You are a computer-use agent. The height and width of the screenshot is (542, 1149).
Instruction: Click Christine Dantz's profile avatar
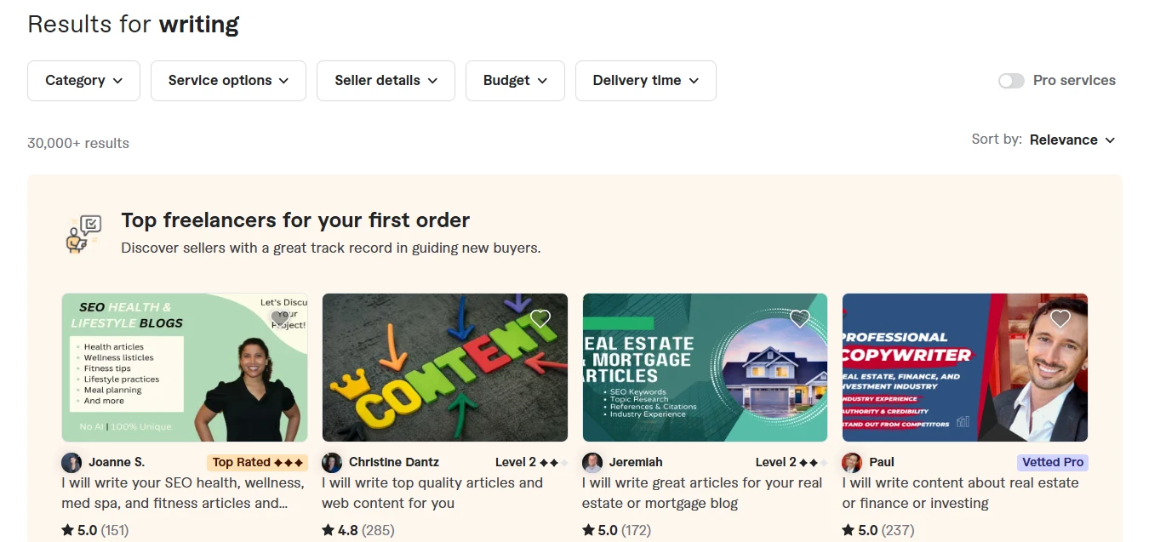[x=332, y=462]
